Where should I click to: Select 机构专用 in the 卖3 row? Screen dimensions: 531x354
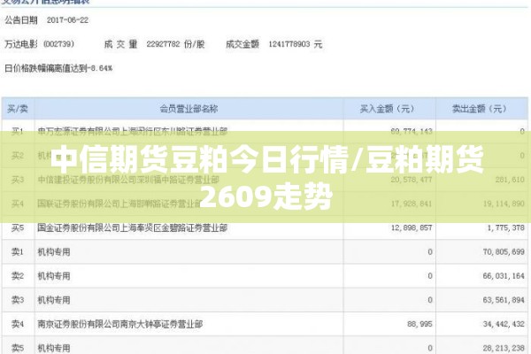[54, 300]
